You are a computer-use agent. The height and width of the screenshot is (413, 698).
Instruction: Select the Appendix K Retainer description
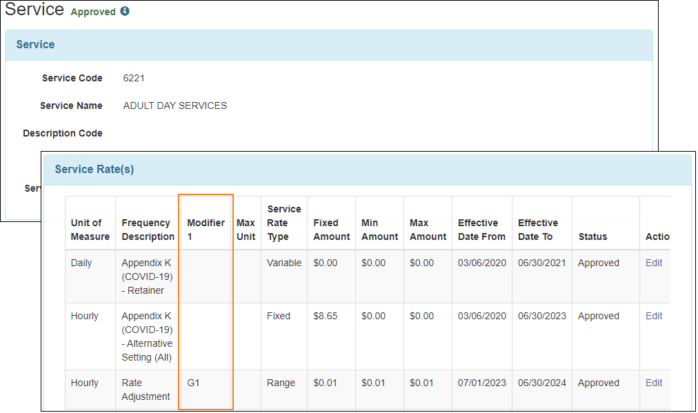147,276
